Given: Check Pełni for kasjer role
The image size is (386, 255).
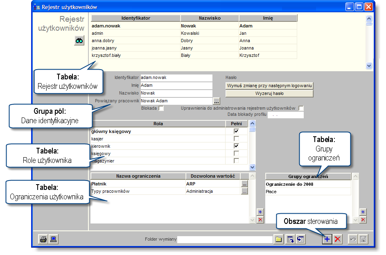Looking at the screenshot, I should (x=236, y=139).
